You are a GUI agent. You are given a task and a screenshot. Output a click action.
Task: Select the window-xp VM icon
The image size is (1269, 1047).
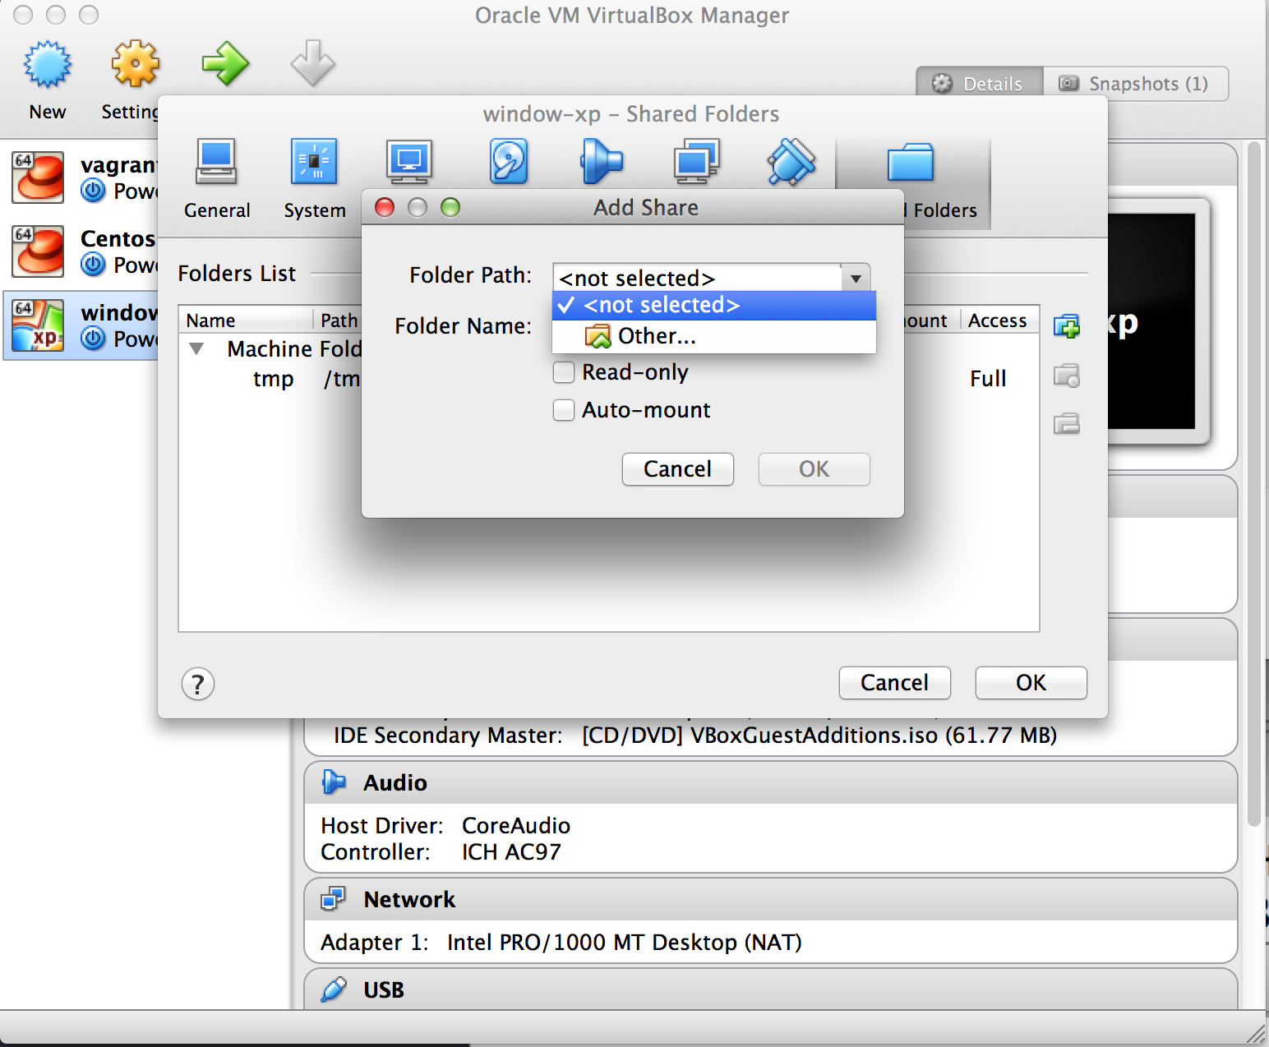click(38, 325)
